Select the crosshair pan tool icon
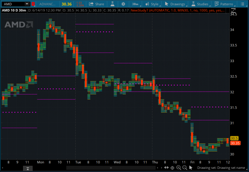 click(172, 168)
